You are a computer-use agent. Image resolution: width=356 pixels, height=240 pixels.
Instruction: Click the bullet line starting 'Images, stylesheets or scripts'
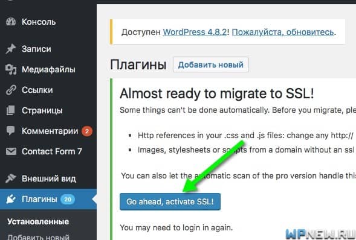(x=247, y=150)
